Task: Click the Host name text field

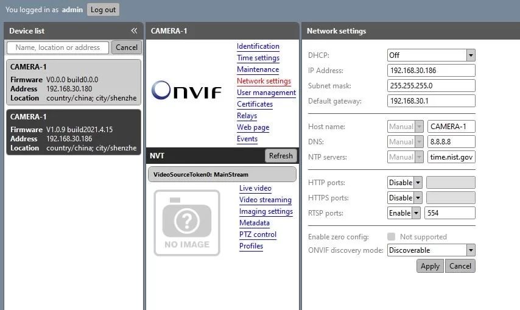Action: click(x=451, y=127)
